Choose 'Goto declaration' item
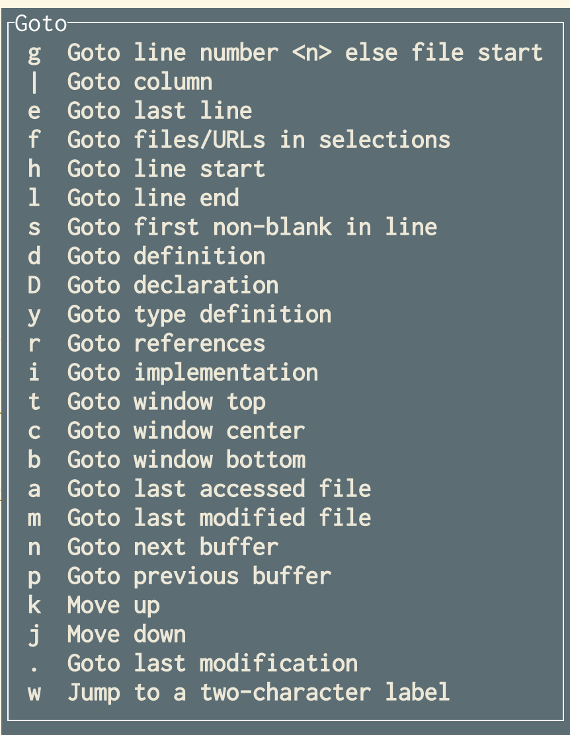 click(173, 285)
